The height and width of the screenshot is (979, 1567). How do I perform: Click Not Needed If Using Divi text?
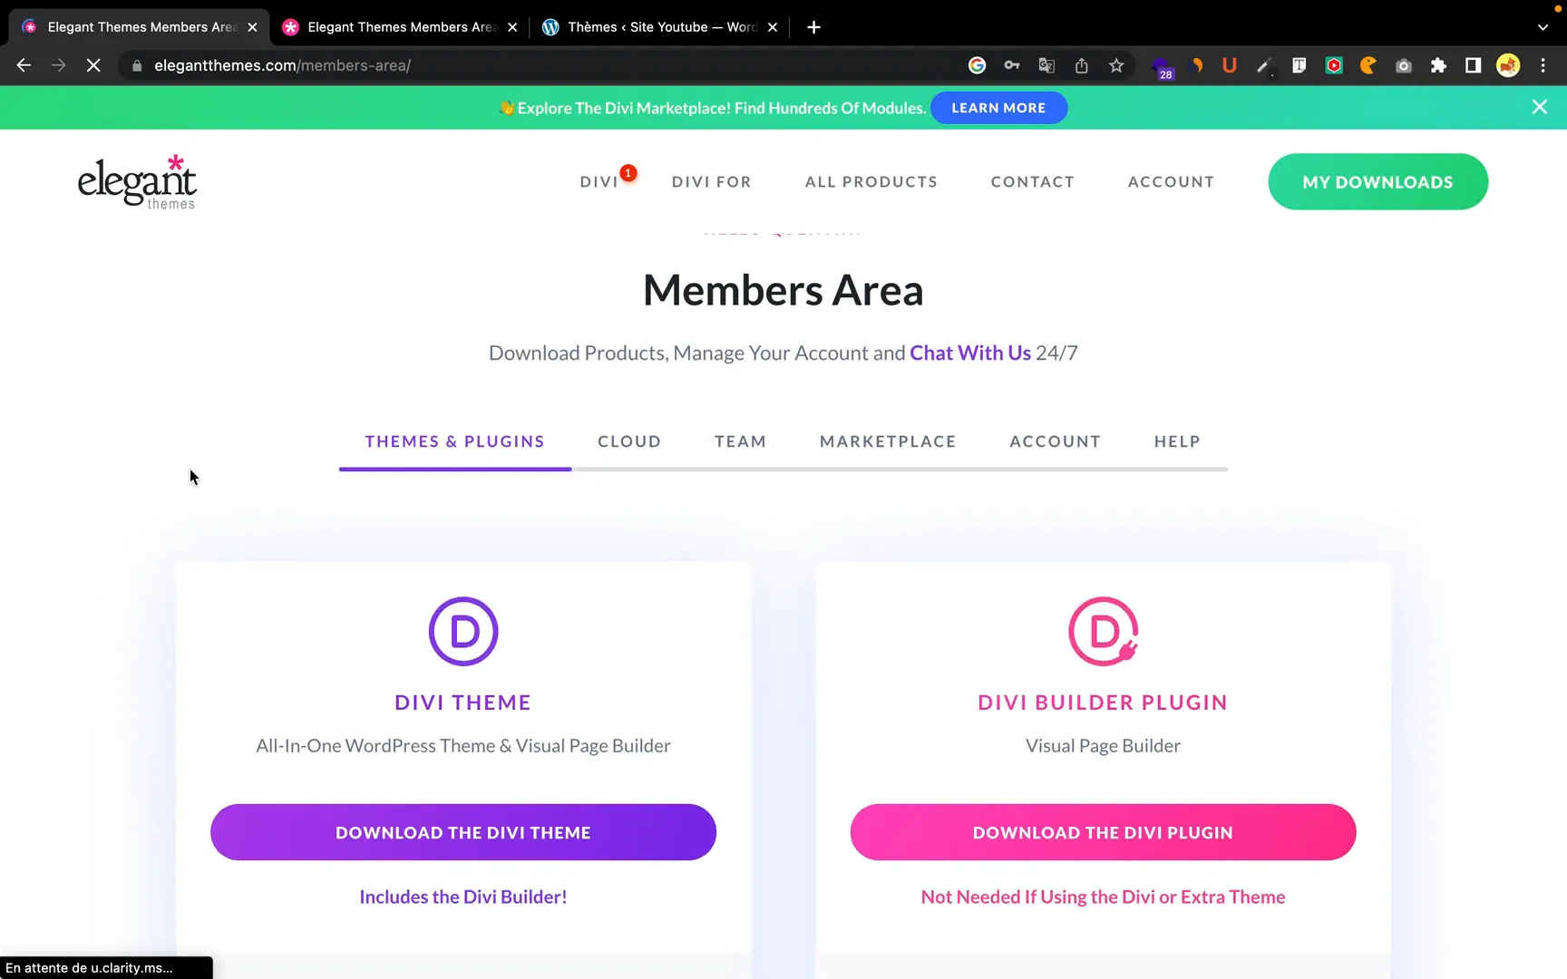(1103, 897)
